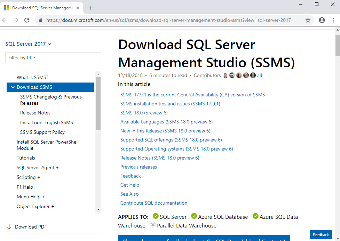The height and width of the screenshot is (241, 340).
Task: Go to SSMS 18.0 (preview 6) section
Action: click(144, 113)
